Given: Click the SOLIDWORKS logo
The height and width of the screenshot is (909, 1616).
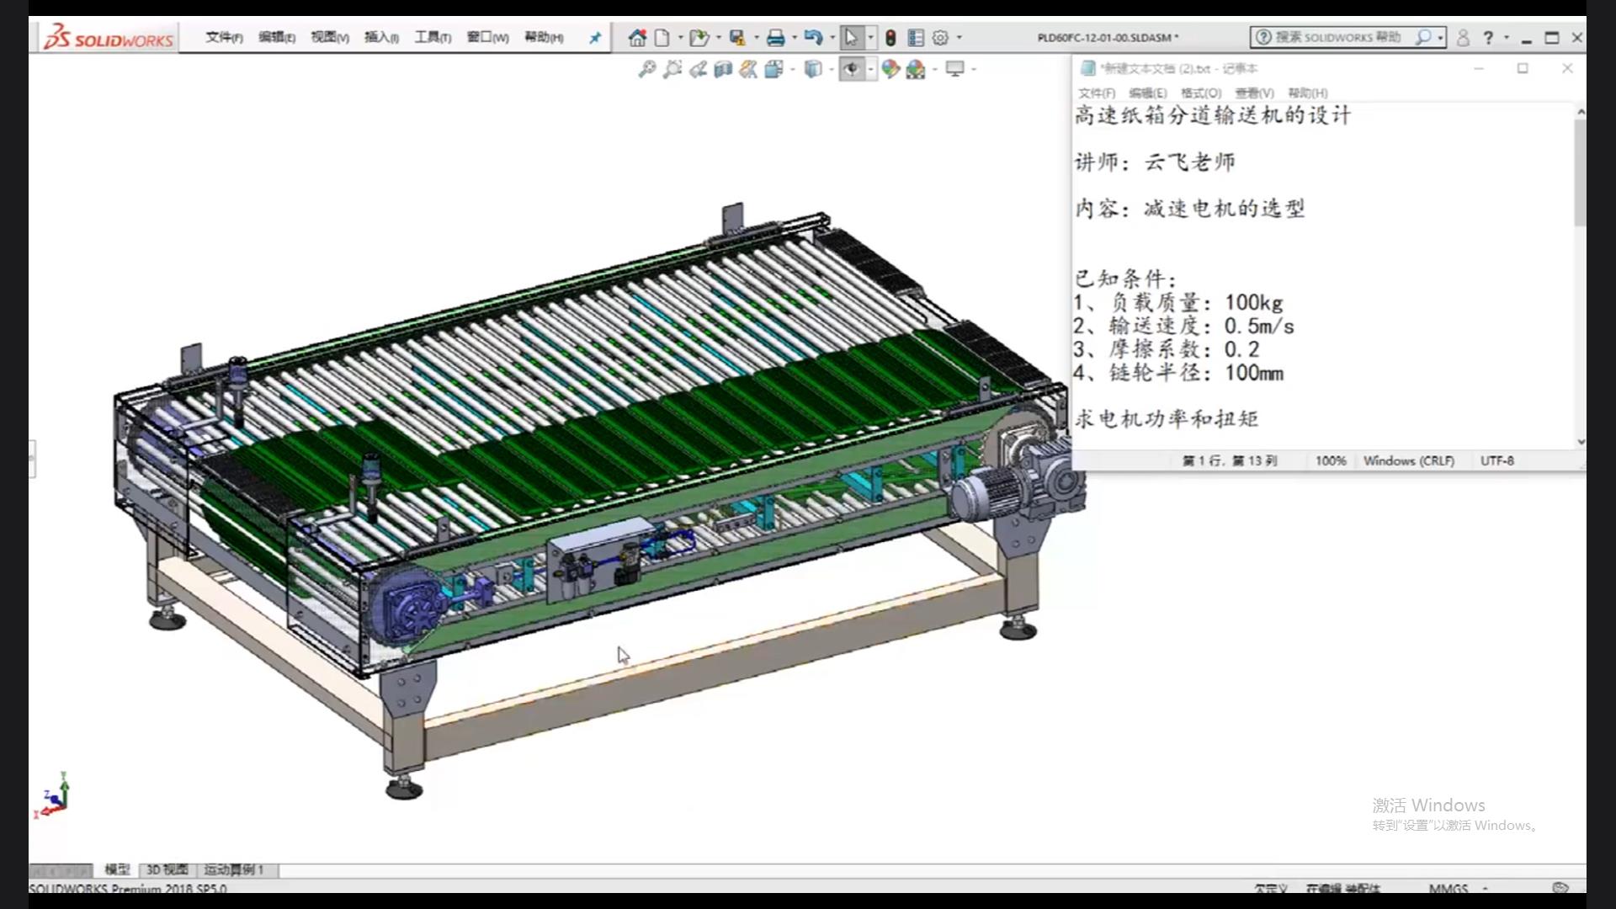Looking at the screenshot, I should pyautogui.click(x=108, y=37).
